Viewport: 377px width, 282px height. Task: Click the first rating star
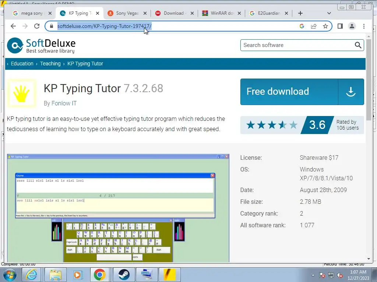click(250, 125)
